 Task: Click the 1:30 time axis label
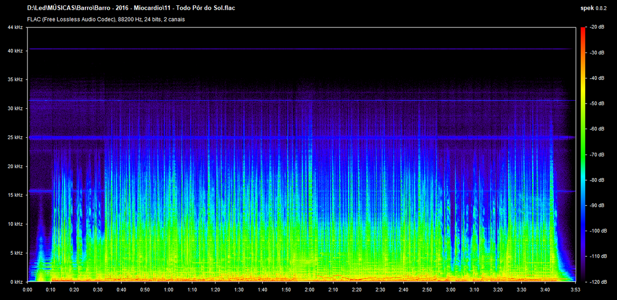[x=239, y=290]
